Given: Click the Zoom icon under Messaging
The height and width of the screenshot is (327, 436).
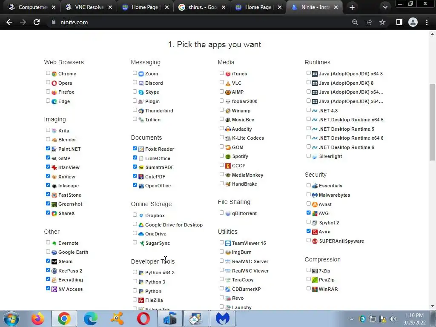Looking at the screenshot, I should 141,74.
